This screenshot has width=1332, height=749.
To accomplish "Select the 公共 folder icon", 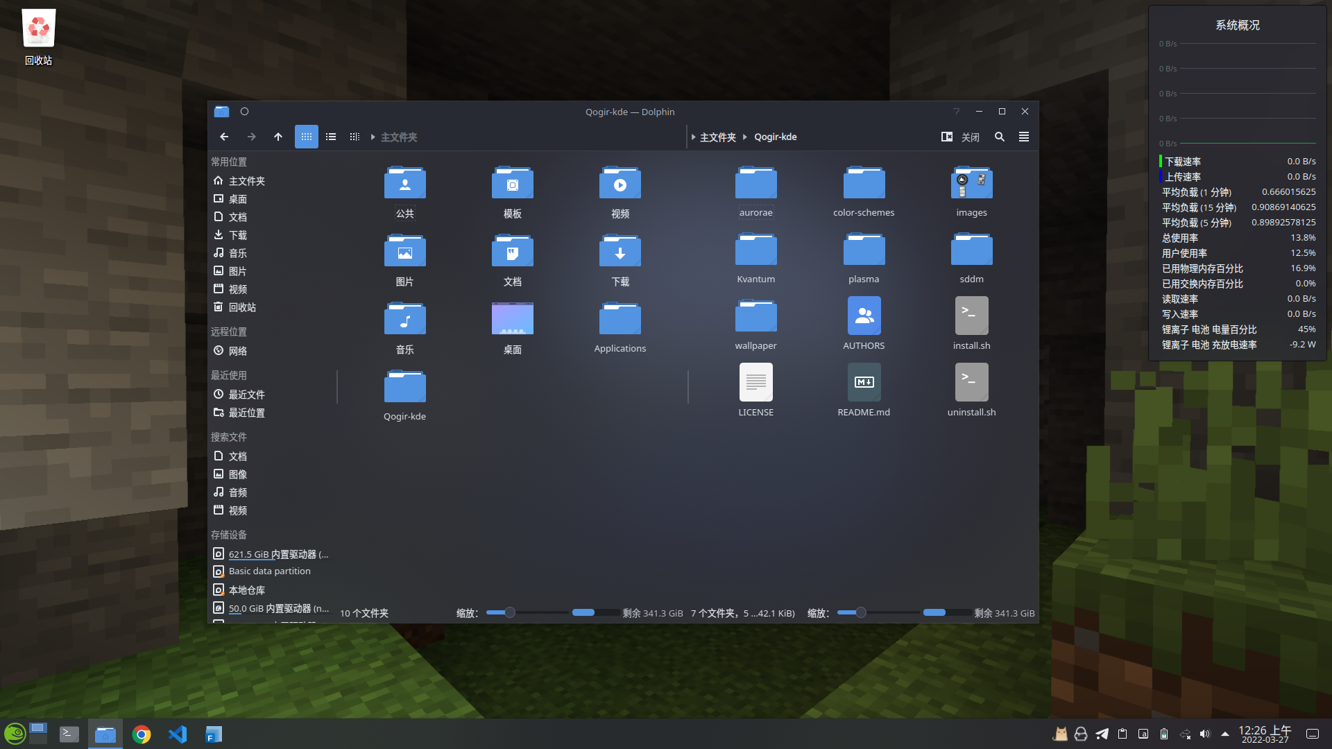I will 405,184.
